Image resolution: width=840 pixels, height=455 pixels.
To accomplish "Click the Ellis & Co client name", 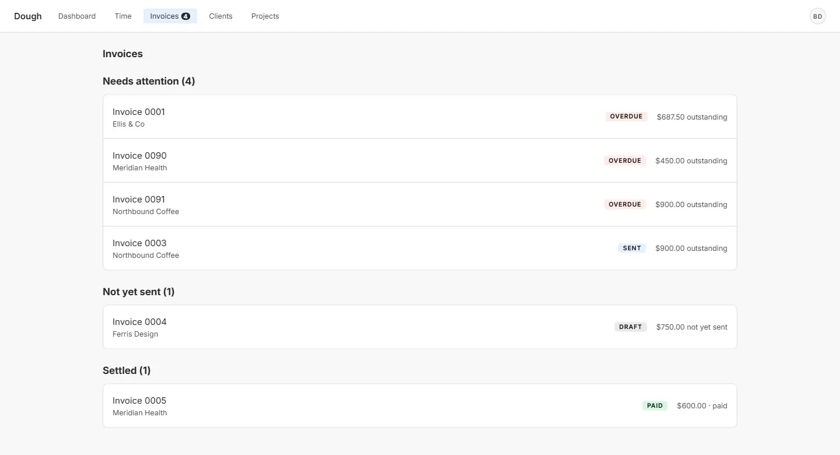I will (x=128, y=124).
